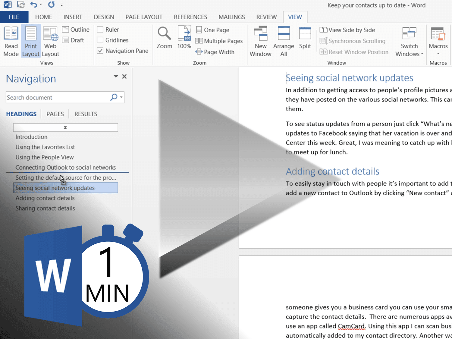
Task: Select Print Layout view
Action: click(x=31, y=41)
